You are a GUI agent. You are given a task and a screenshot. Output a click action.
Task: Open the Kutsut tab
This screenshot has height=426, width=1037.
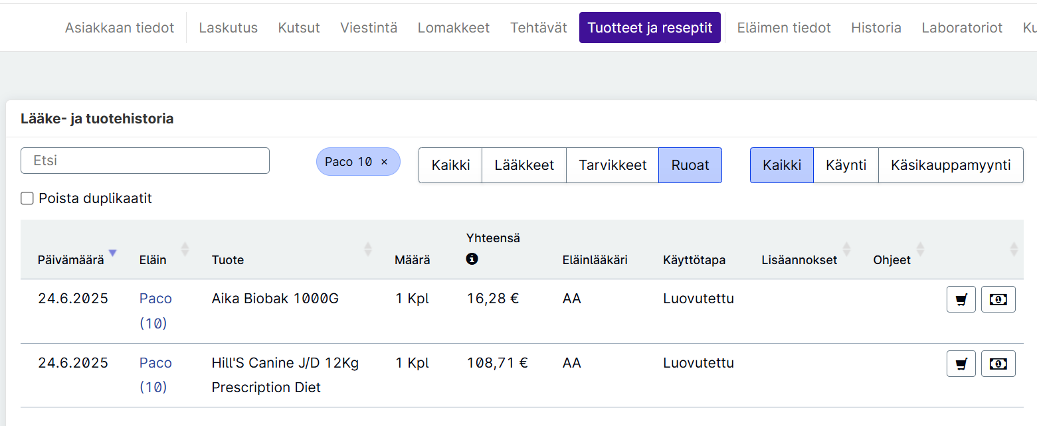299,28
